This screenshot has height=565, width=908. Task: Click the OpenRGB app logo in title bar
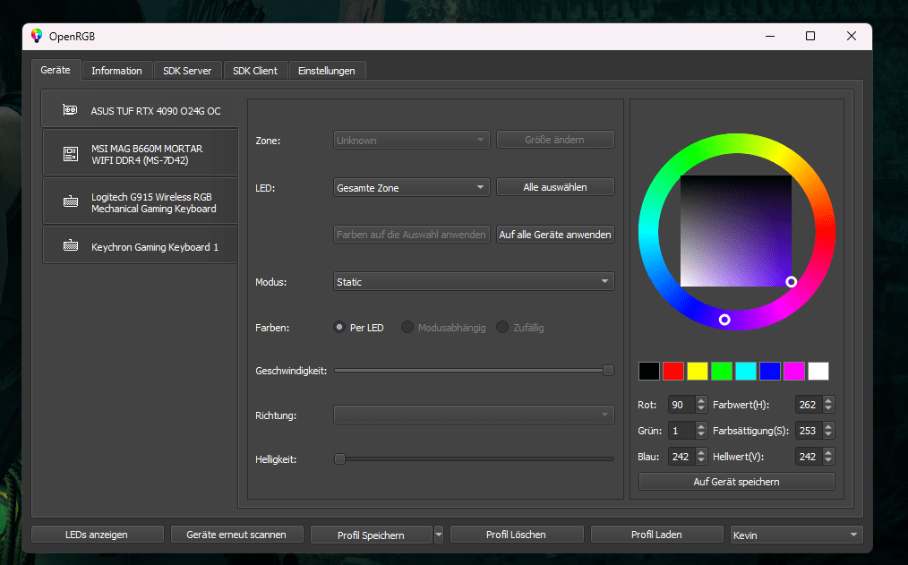click(37, 36)
